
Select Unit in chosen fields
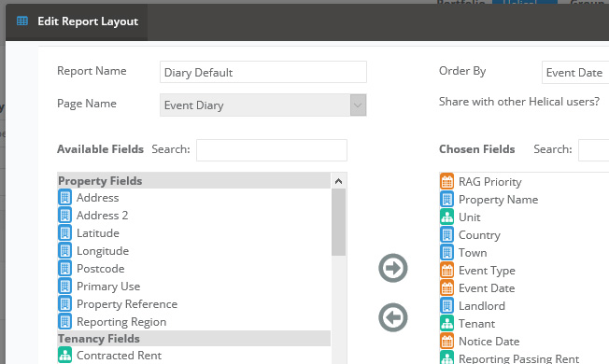(470, 217)
